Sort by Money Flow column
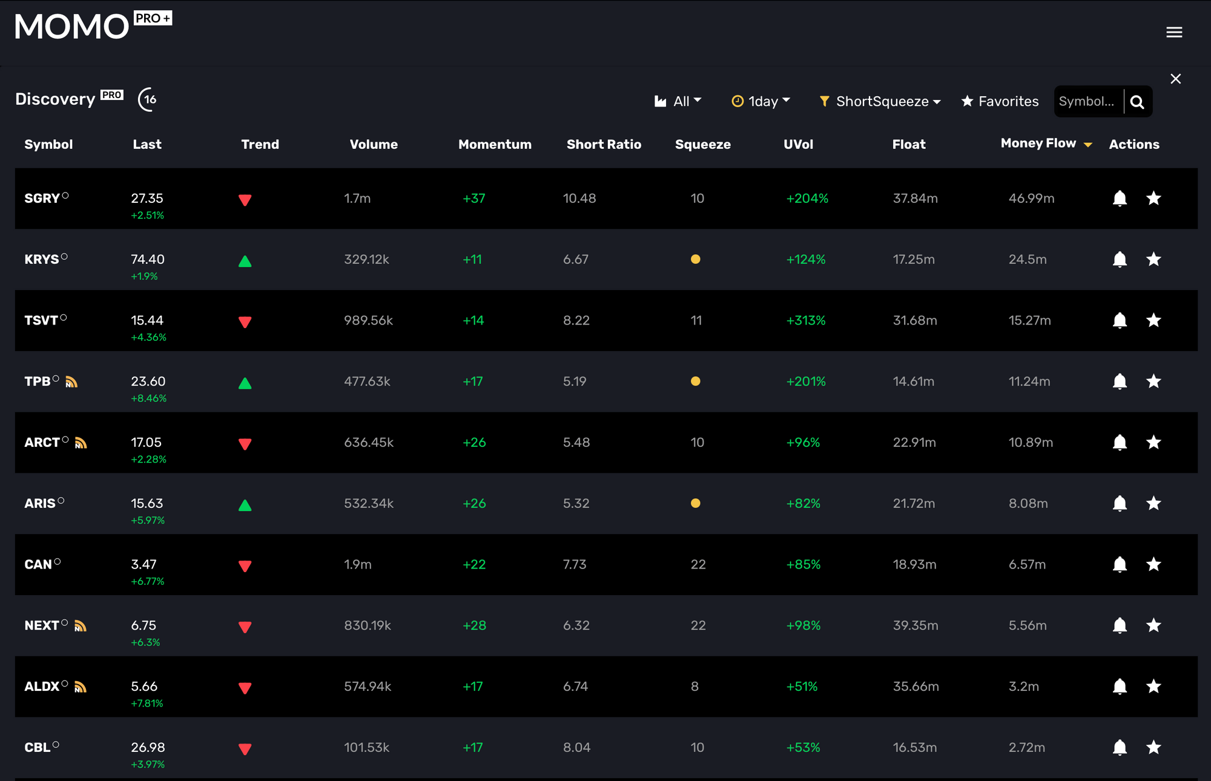This screenshot has width=1211, height=781. click(x=1038, y=143)
